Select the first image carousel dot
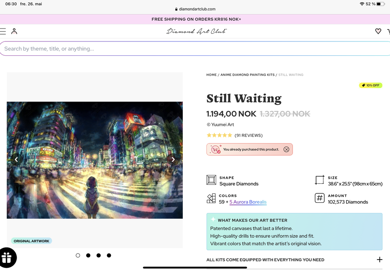Viewport: 390px width, 271px height. 78,256
